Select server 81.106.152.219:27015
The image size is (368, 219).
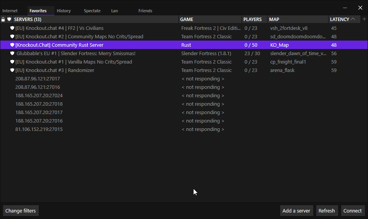(184, 129)
